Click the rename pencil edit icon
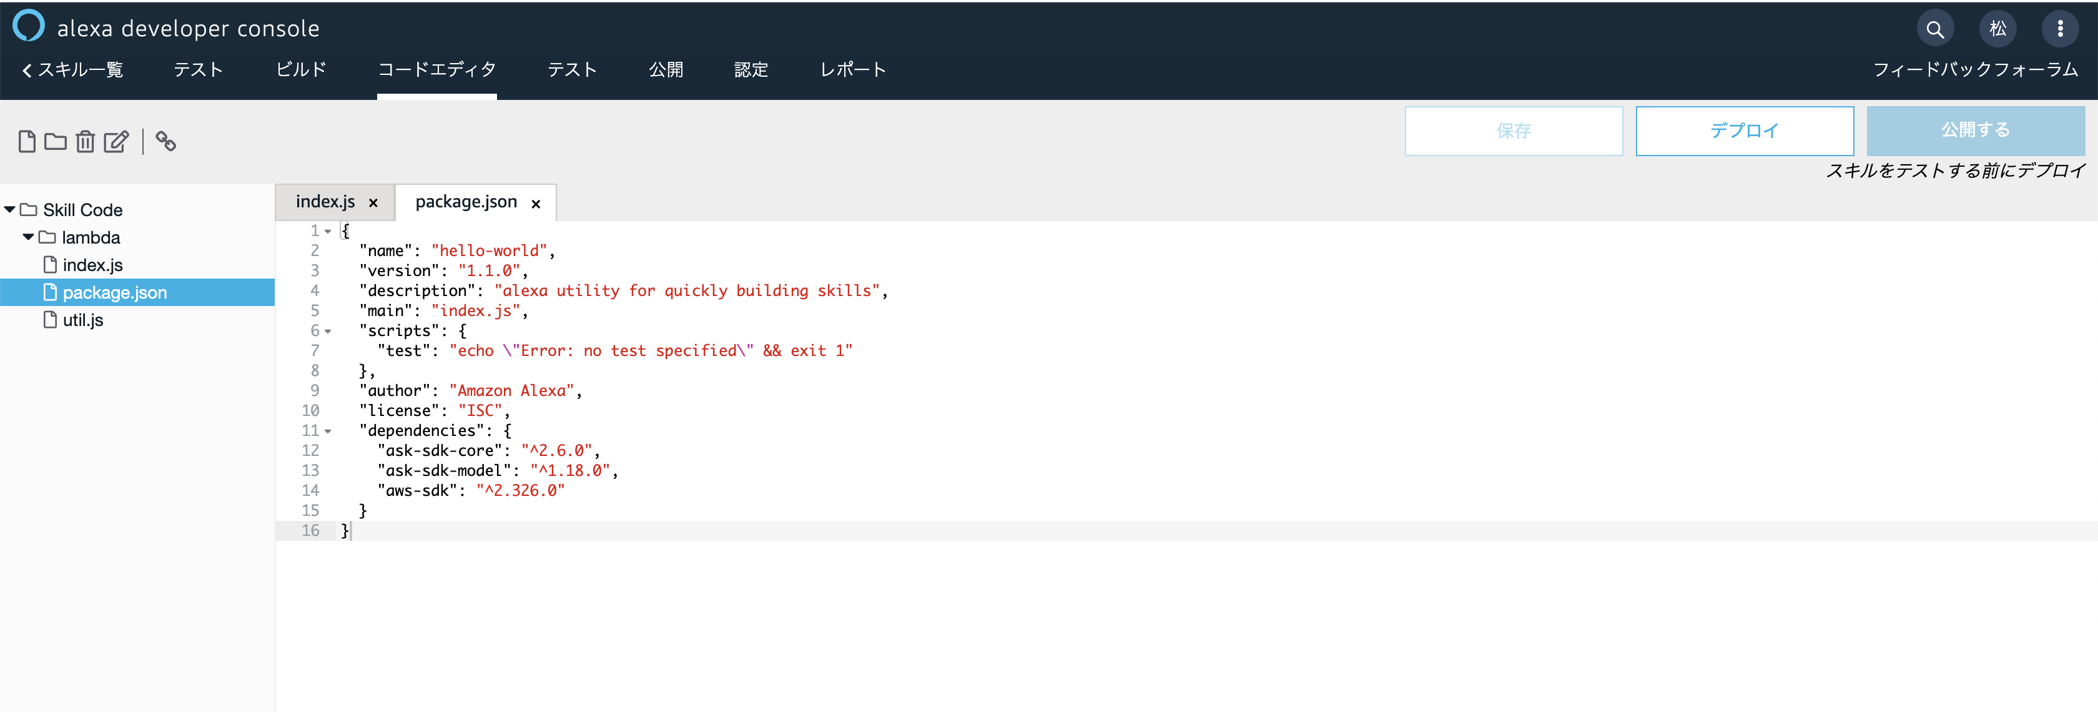 tap(117, 142)
